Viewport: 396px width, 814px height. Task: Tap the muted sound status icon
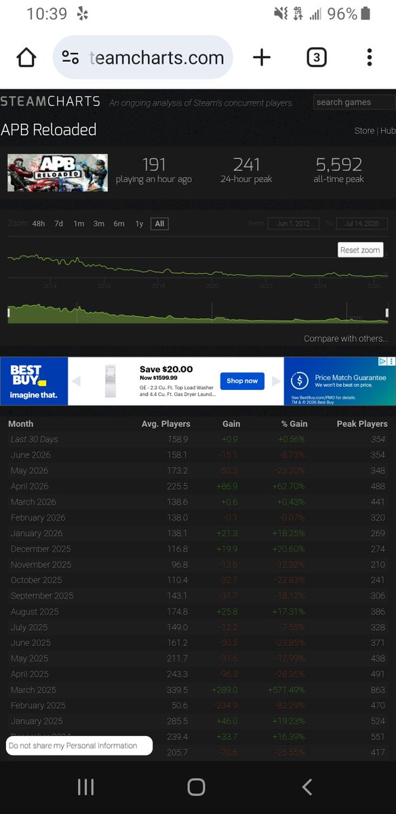click(280, 14)
